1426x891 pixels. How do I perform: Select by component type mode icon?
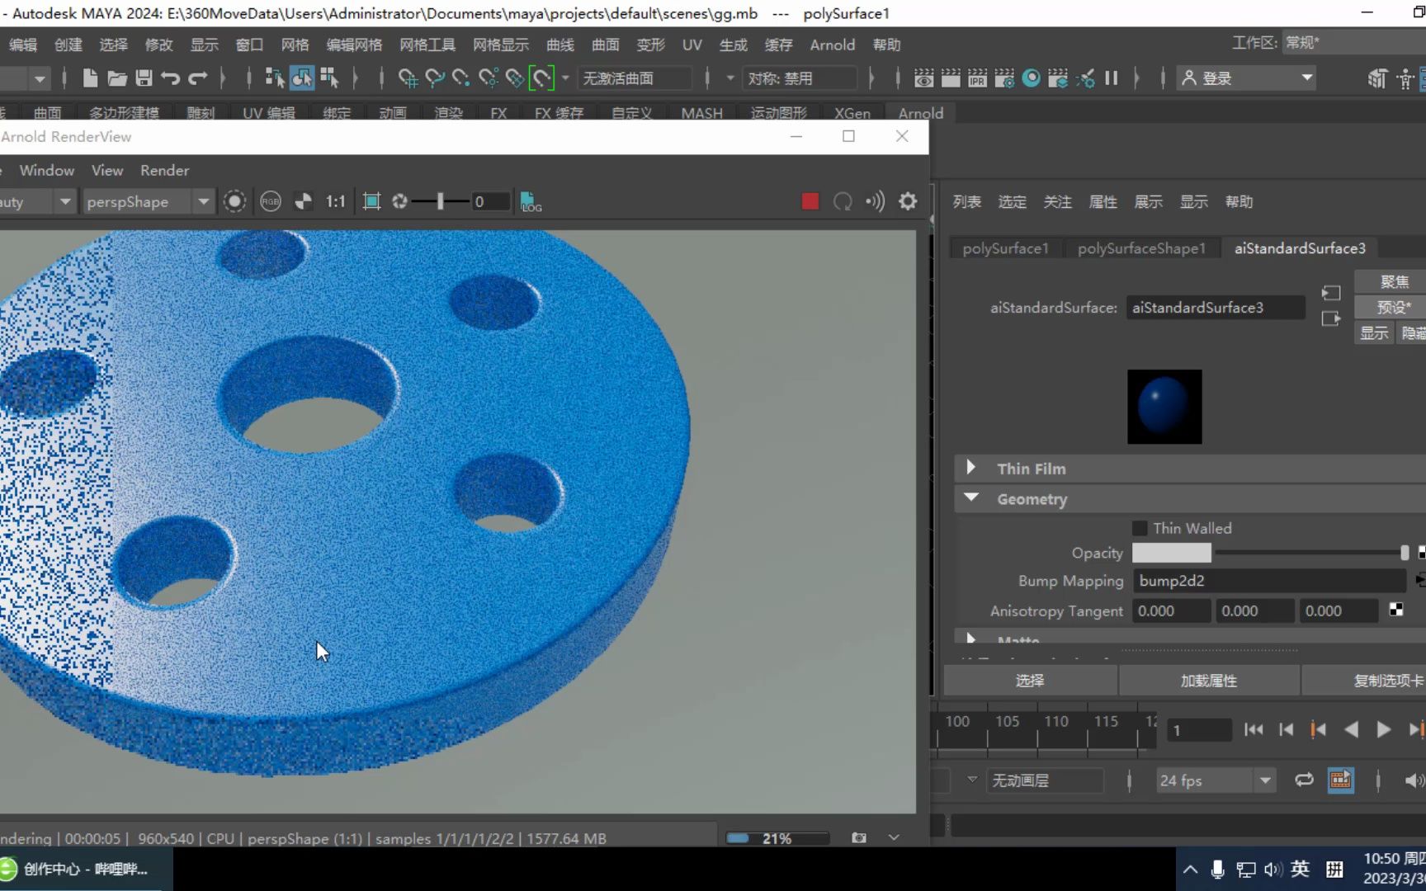(329, 78)
